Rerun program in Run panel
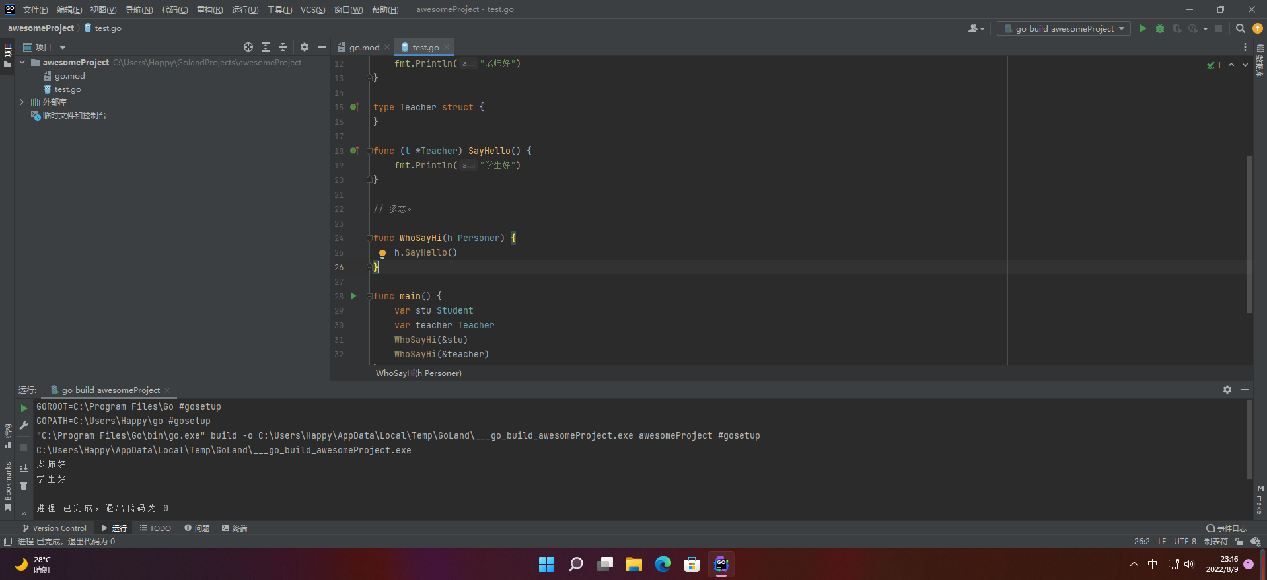The image size is (1267, 580). click(x=24, y=408)
